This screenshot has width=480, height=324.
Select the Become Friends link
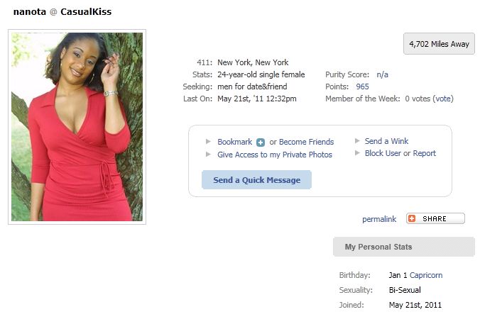tap(307, 142)
